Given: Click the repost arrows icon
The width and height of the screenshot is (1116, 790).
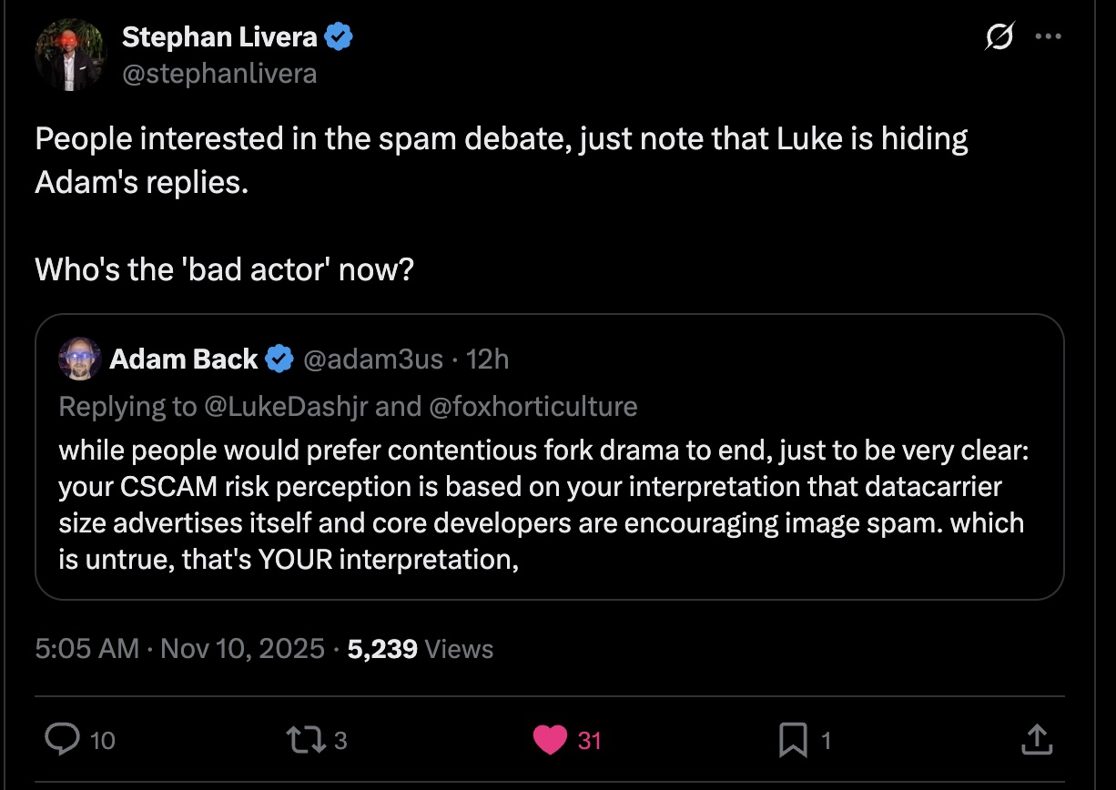Looking at the screenshot, I should [302, 740].
